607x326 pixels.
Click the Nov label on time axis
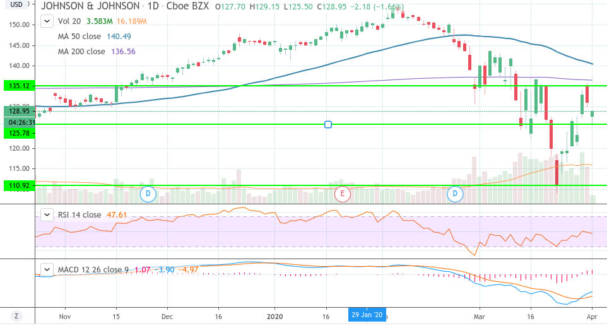coord(65,317)
